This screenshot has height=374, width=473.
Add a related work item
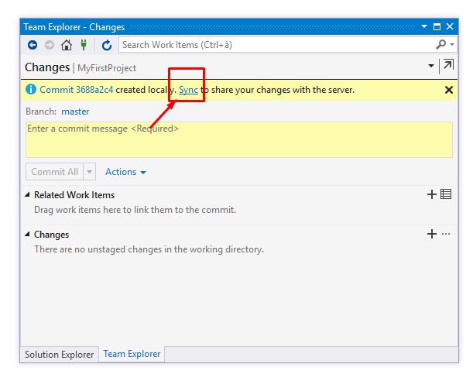click(x=431, y=194)
